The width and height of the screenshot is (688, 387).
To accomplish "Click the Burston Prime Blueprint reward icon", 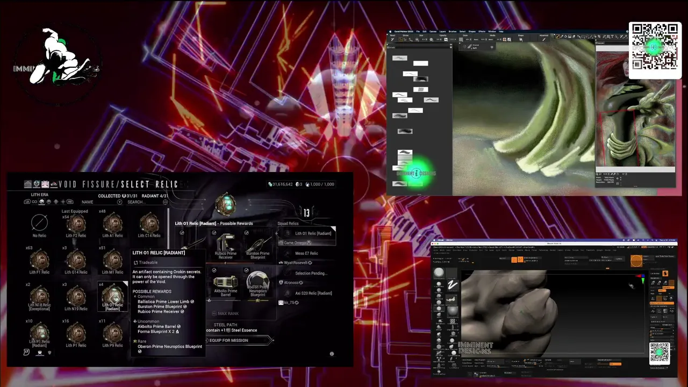I will click(x=258, y=243).
